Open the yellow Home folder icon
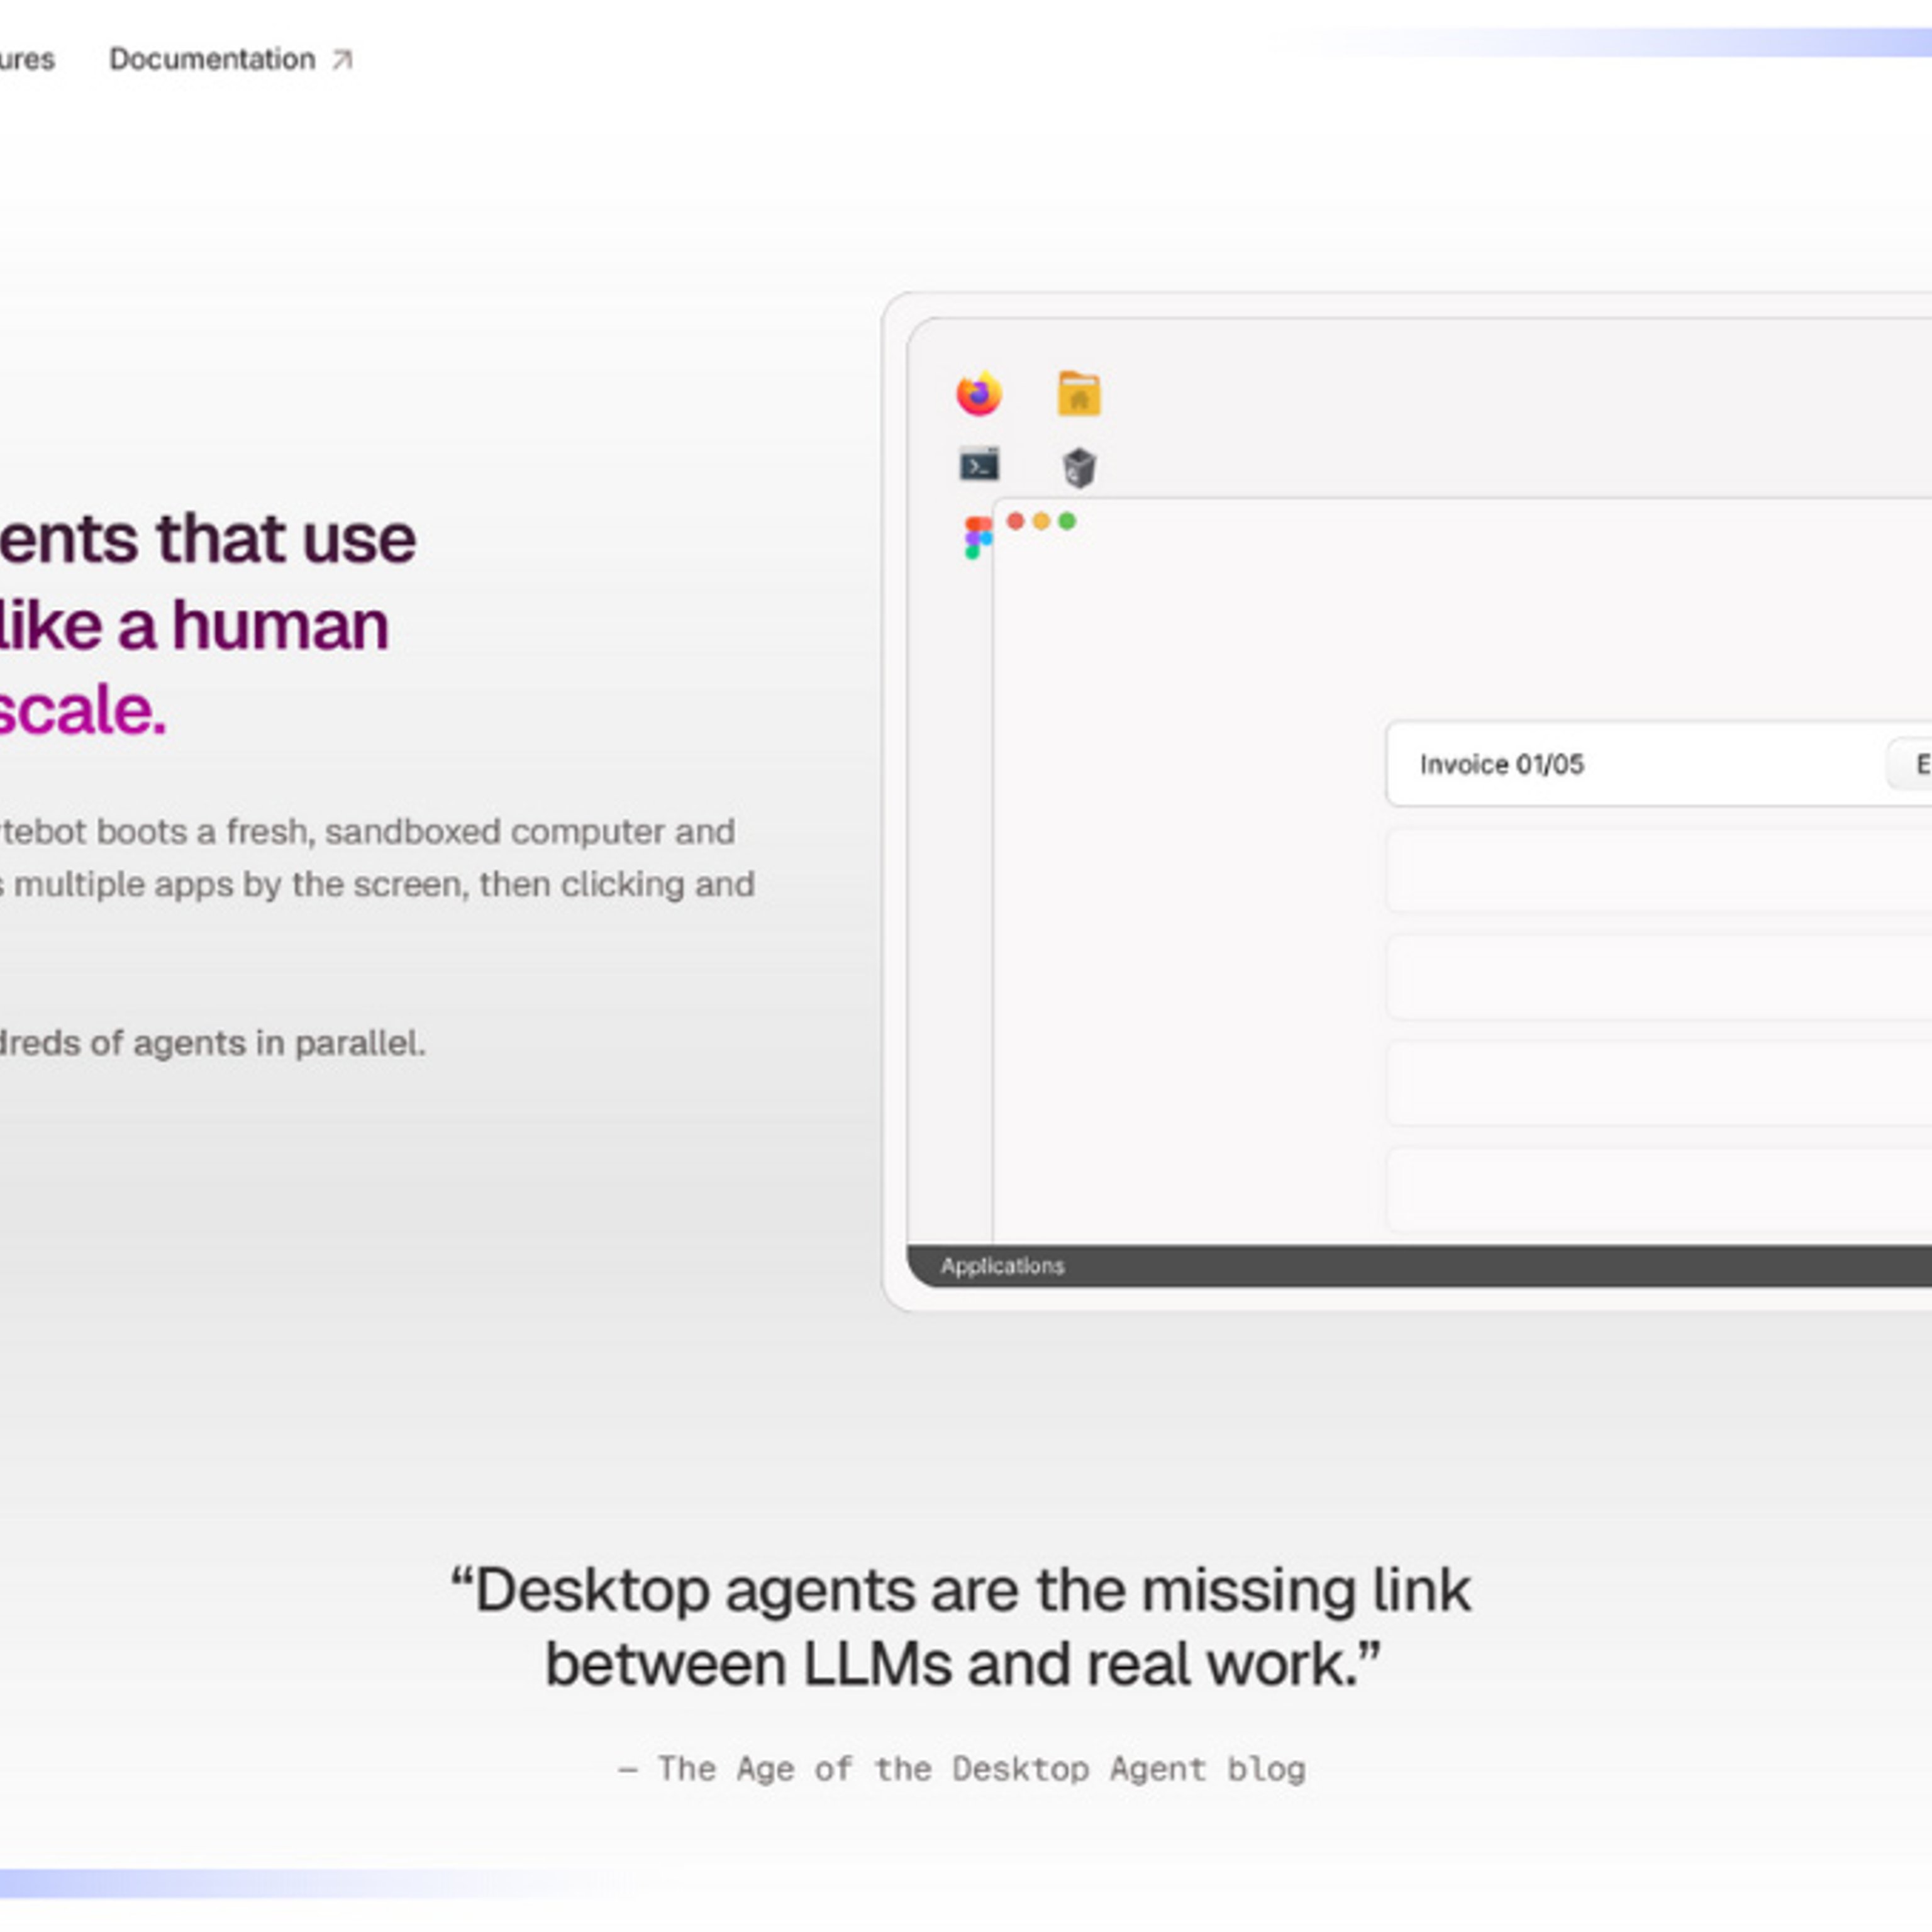 click(x=1079, y=393)
